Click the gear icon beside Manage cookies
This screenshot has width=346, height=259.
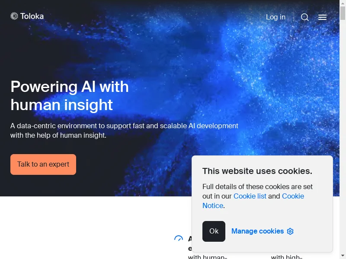coord(290,231)
